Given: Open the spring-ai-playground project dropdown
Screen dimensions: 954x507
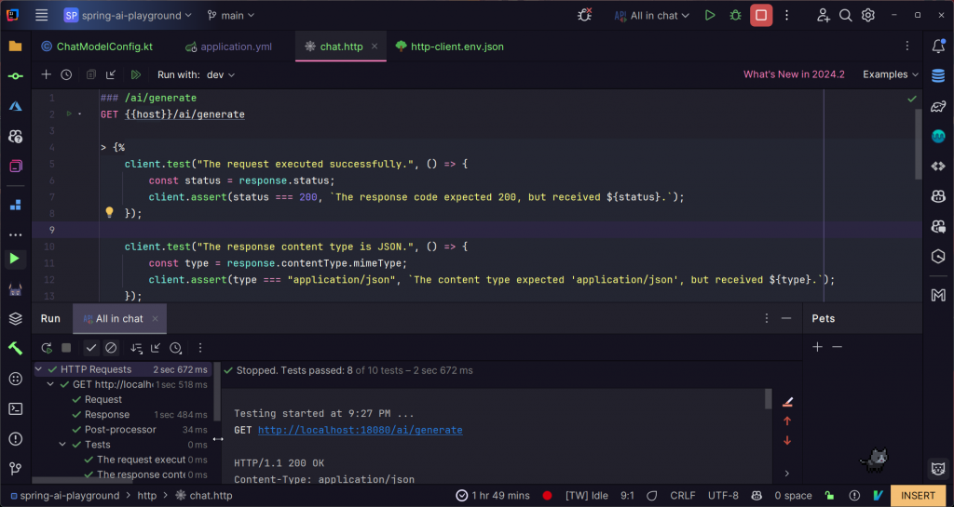Looking at the screenshot, I should 128,15.
